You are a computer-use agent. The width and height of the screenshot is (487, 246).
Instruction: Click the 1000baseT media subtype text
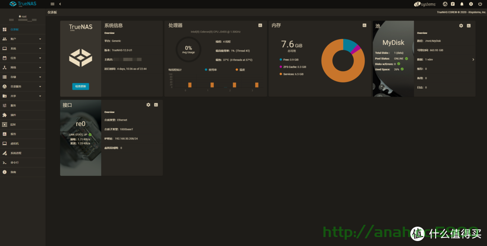pos(126,129)
